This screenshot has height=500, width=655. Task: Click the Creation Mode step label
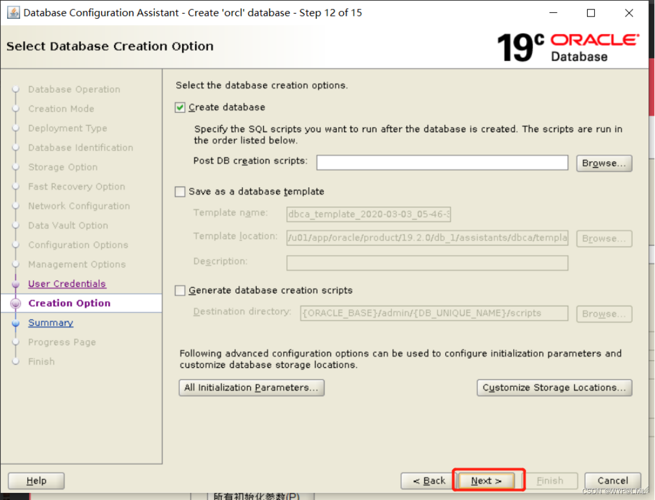click(x=61, y=109)
